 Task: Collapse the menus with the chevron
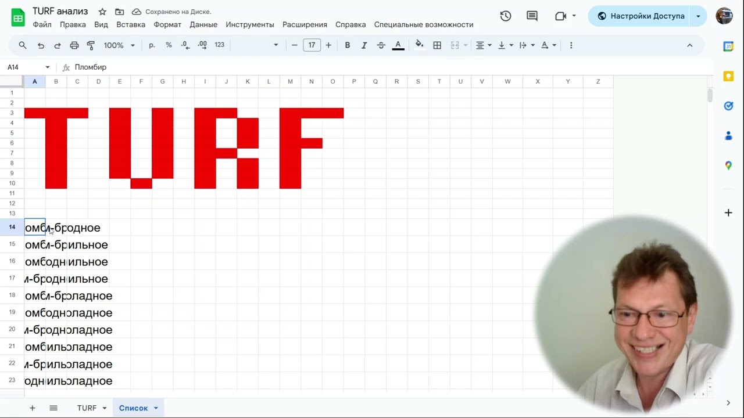pyautogui.click(x=690, y=45)
